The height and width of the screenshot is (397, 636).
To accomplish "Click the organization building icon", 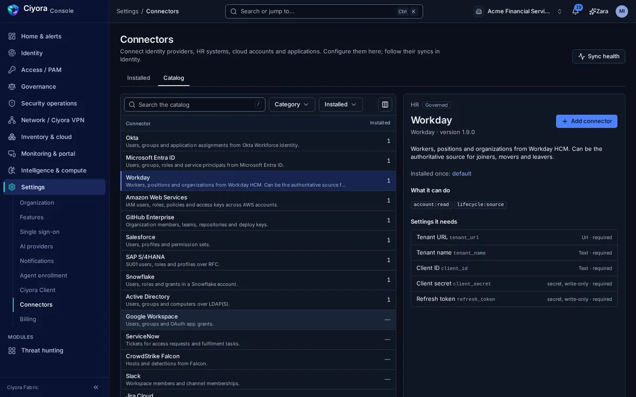I will pyautogui.click(x=479, y=11).
